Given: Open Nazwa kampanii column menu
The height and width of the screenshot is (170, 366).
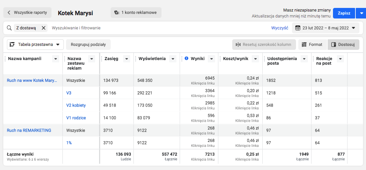Looking at the screenshot, I should tap(56, 59).
